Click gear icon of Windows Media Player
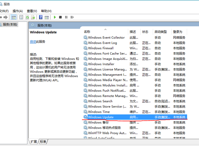This screenshot has width=199, height=146. [85, 80]
